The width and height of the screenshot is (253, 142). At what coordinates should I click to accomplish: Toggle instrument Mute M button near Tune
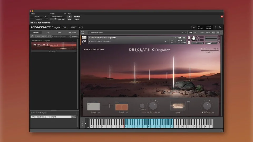pyautogui.click(x=189, y=42)
